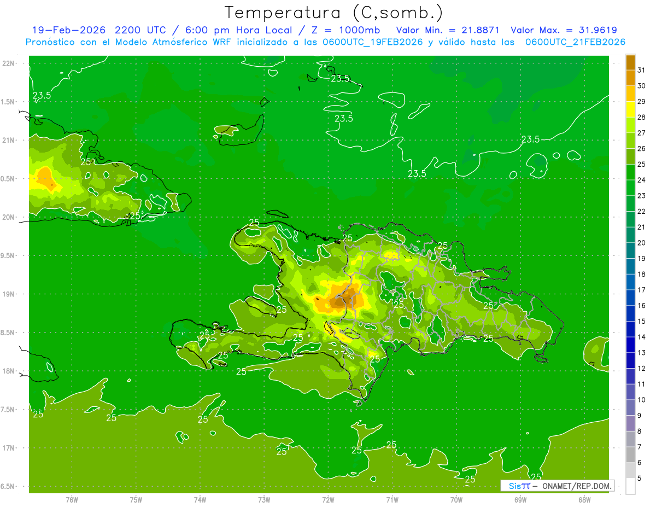Click the "18N" latitude axis label
656x507 pixels.
pyautogui.click(x=9, y=371)
